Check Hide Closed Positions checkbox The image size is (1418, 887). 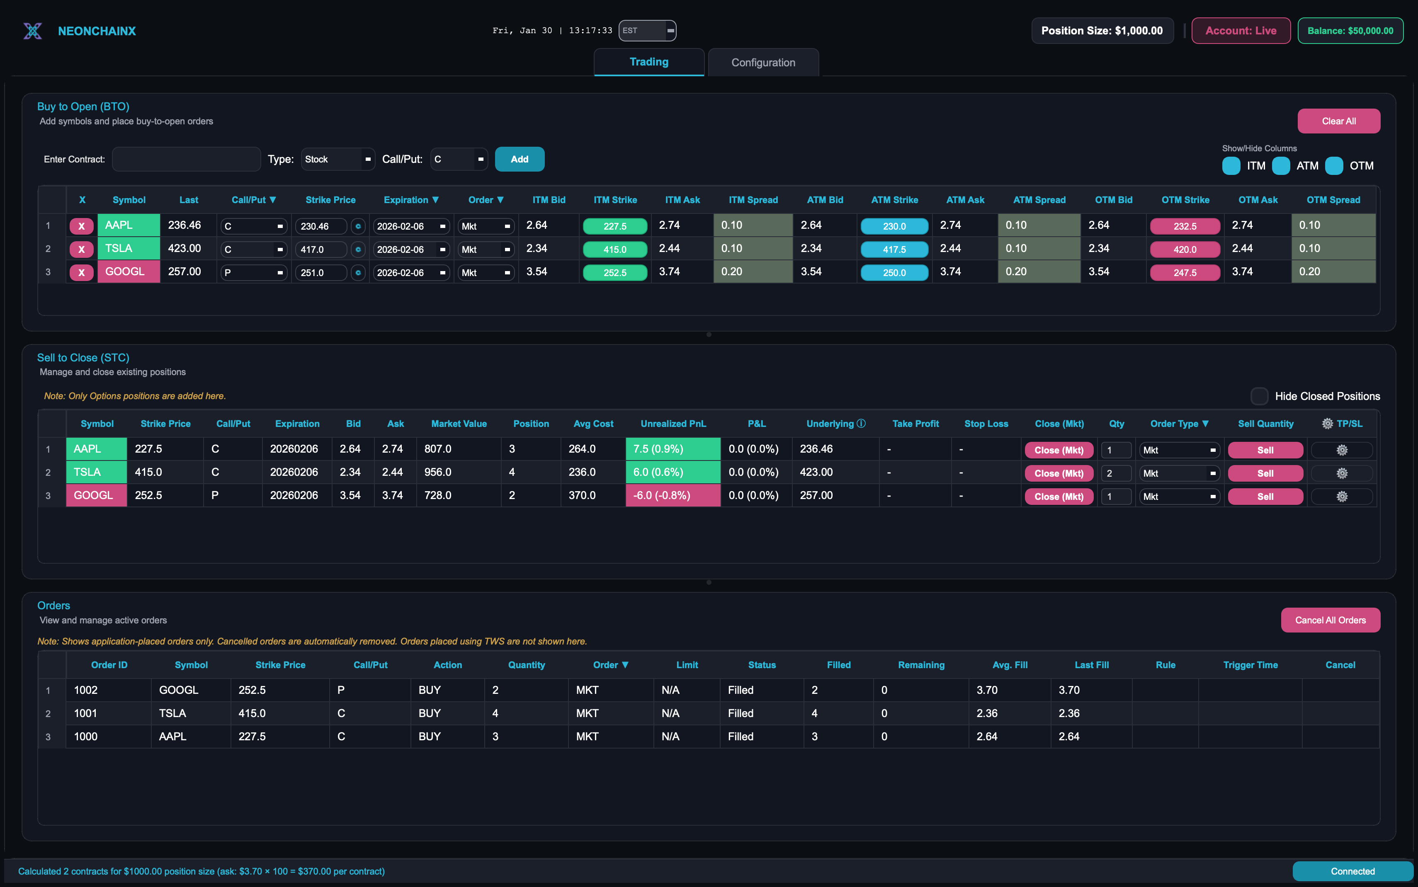coord(1259,396)
